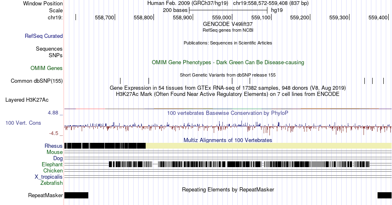The width and height of the screenshot is (392, 205).
Task: Open the 100 Vert. Cons track label
Action: (x=23, y=123)
